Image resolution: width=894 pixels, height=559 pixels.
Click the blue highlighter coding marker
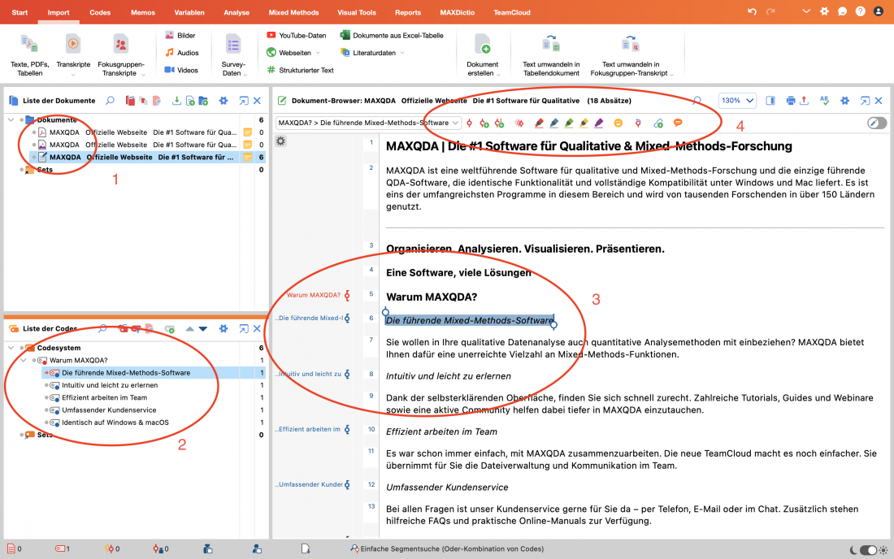click(x=553, y=123)
